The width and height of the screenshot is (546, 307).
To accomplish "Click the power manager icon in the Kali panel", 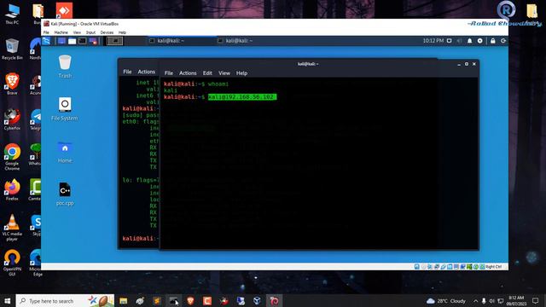I will click(x=479, y=41).
